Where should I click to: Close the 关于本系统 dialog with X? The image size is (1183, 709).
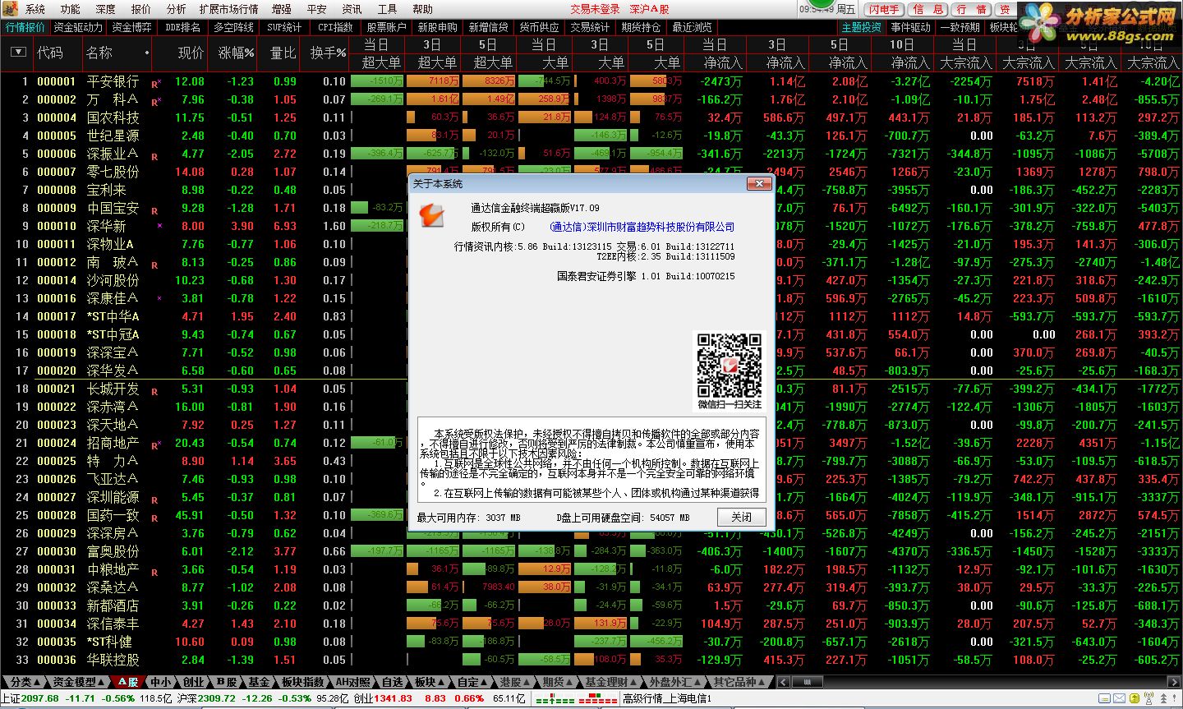(759, 184)
